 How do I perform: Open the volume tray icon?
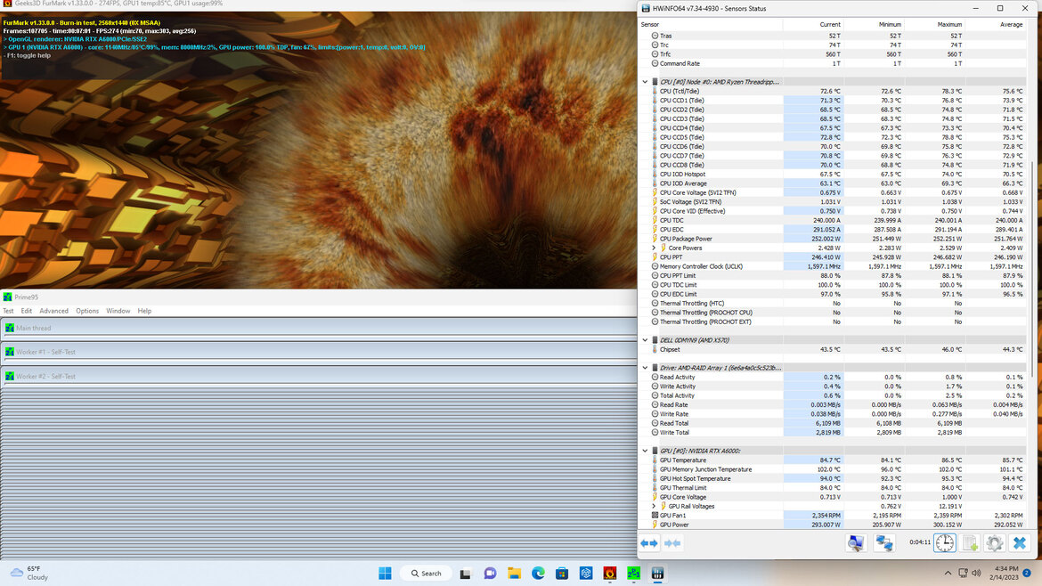click(x=976, y=574)
